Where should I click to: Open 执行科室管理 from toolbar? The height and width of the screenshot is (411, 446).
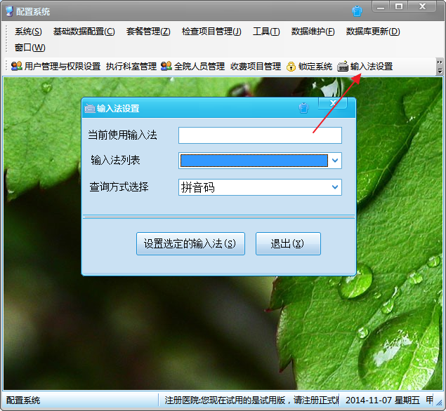pyautogui.click(x=131, y=67)
